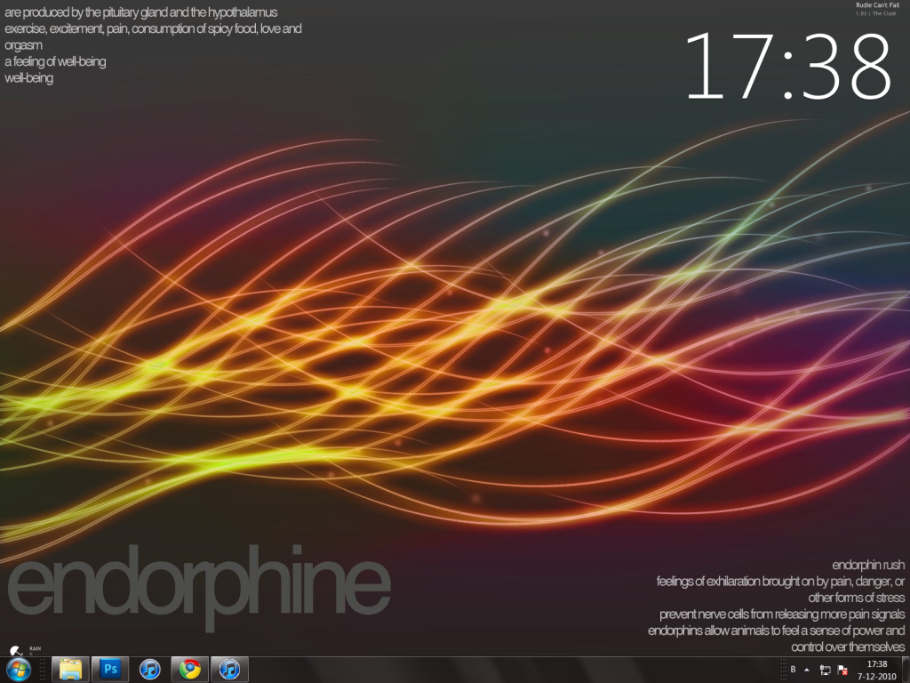Image resolution: width=910 pixels, height=683 pixels.
Task: Open the network connection tray icon
Action: coord(825,670)
